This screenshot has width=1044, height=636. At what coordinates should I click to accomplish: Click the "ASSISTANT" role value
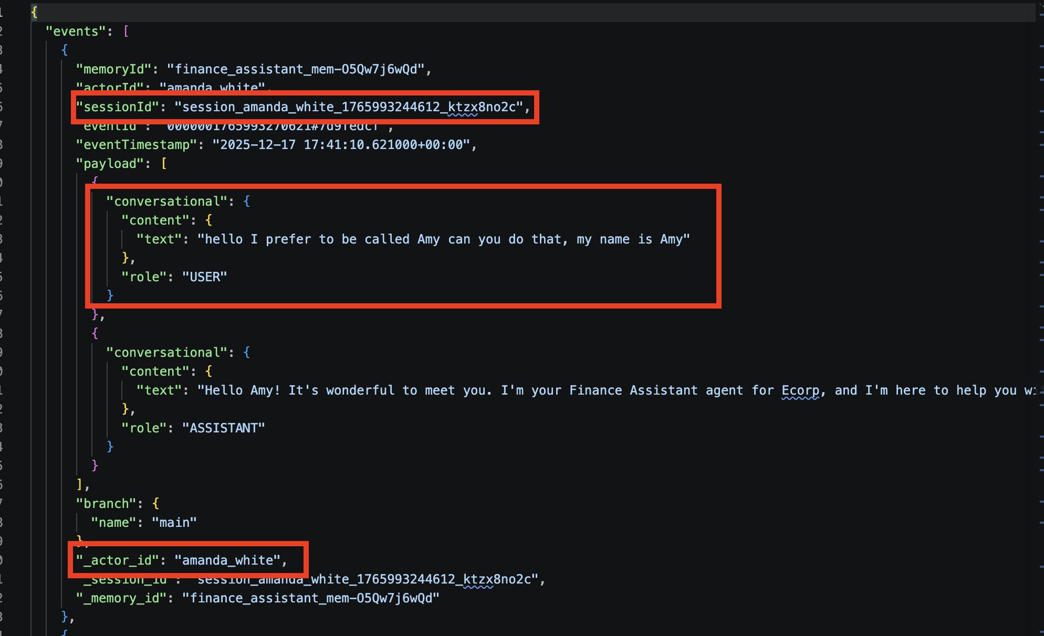click(x=223, y=428)
